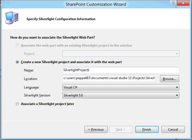Go back with the Previous button
The width and height of the screenshot is (192, 140).
point(96,129)
